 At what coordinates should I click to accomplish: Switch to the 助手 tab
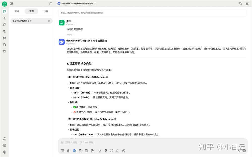tap(17, 11)
